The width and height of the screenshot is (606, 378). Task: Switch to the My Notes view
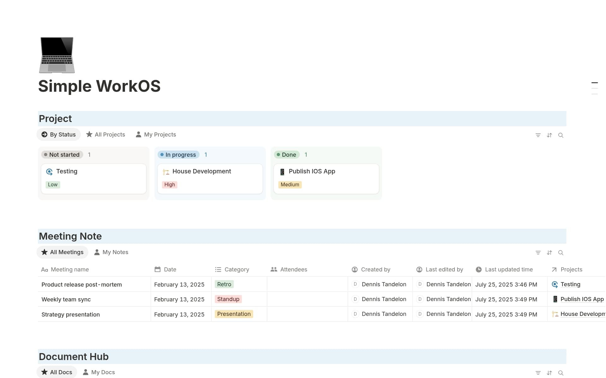click(111, 252)
